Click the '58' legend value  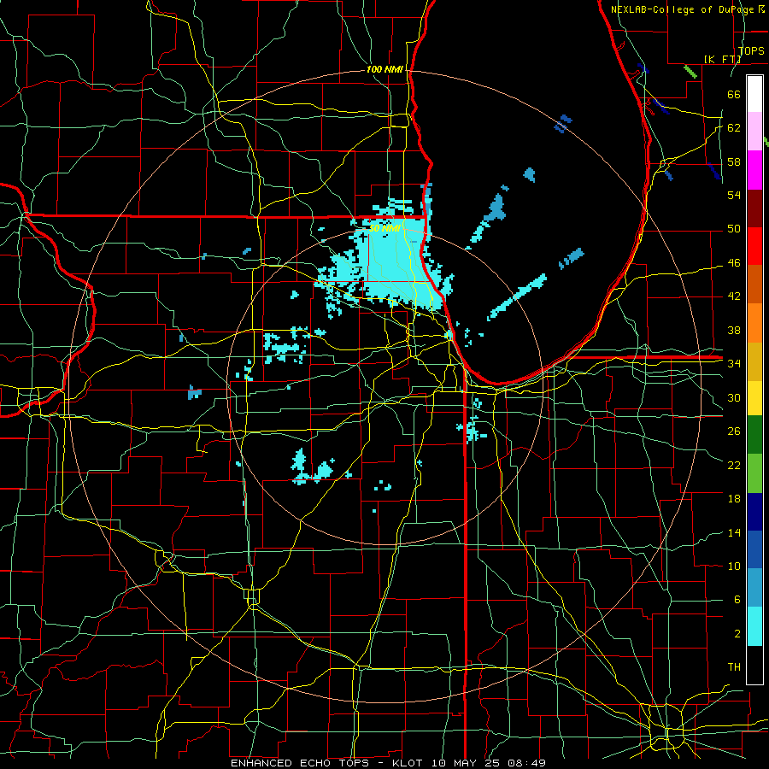click(x=734, y=161)
